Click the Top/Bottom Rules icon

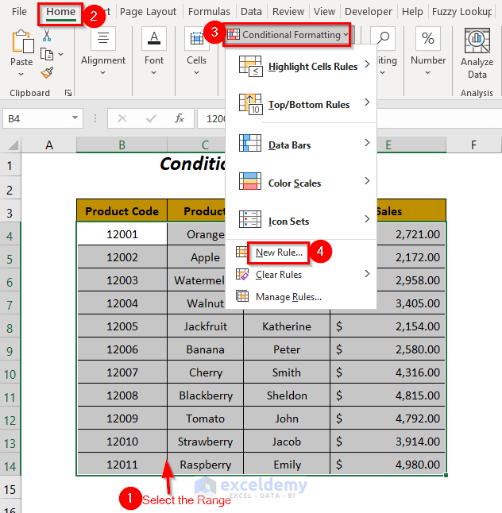coord(250,104)
